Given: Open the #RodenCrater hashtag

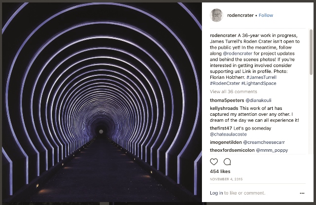Looking at the screenshot, I should pos(225,84).
